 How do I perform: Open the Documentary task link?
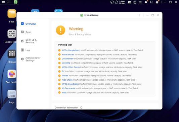68,59
